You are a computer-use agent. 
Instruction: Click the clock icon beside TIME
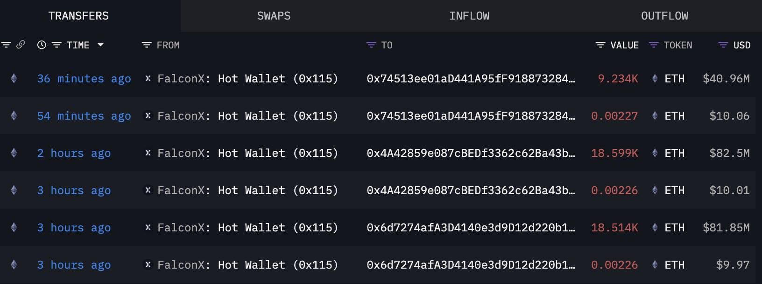tap(42, 45)
